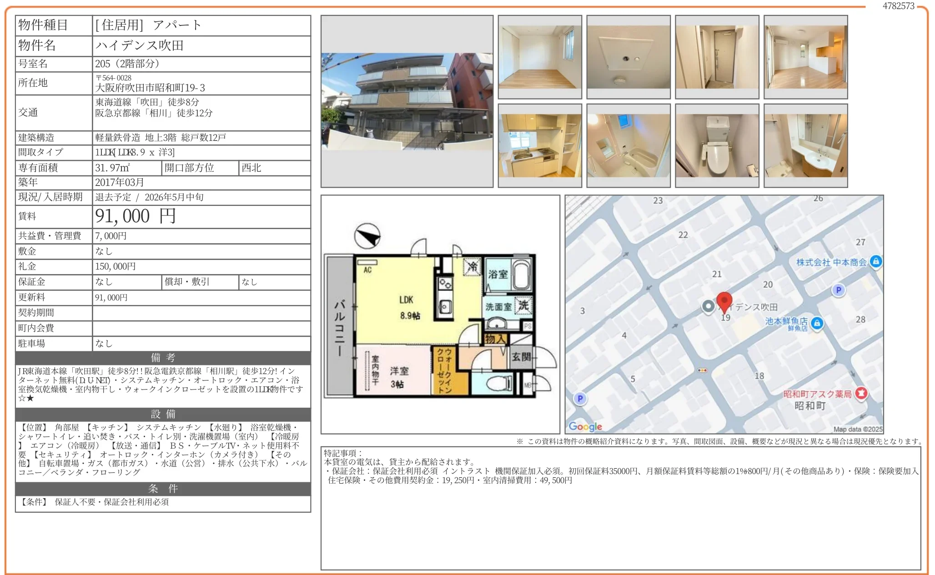Click the 昭和町アスク薬局 pharmacy marker
The height and width of the screenshot is (575, 935).
tap(861, 393)
